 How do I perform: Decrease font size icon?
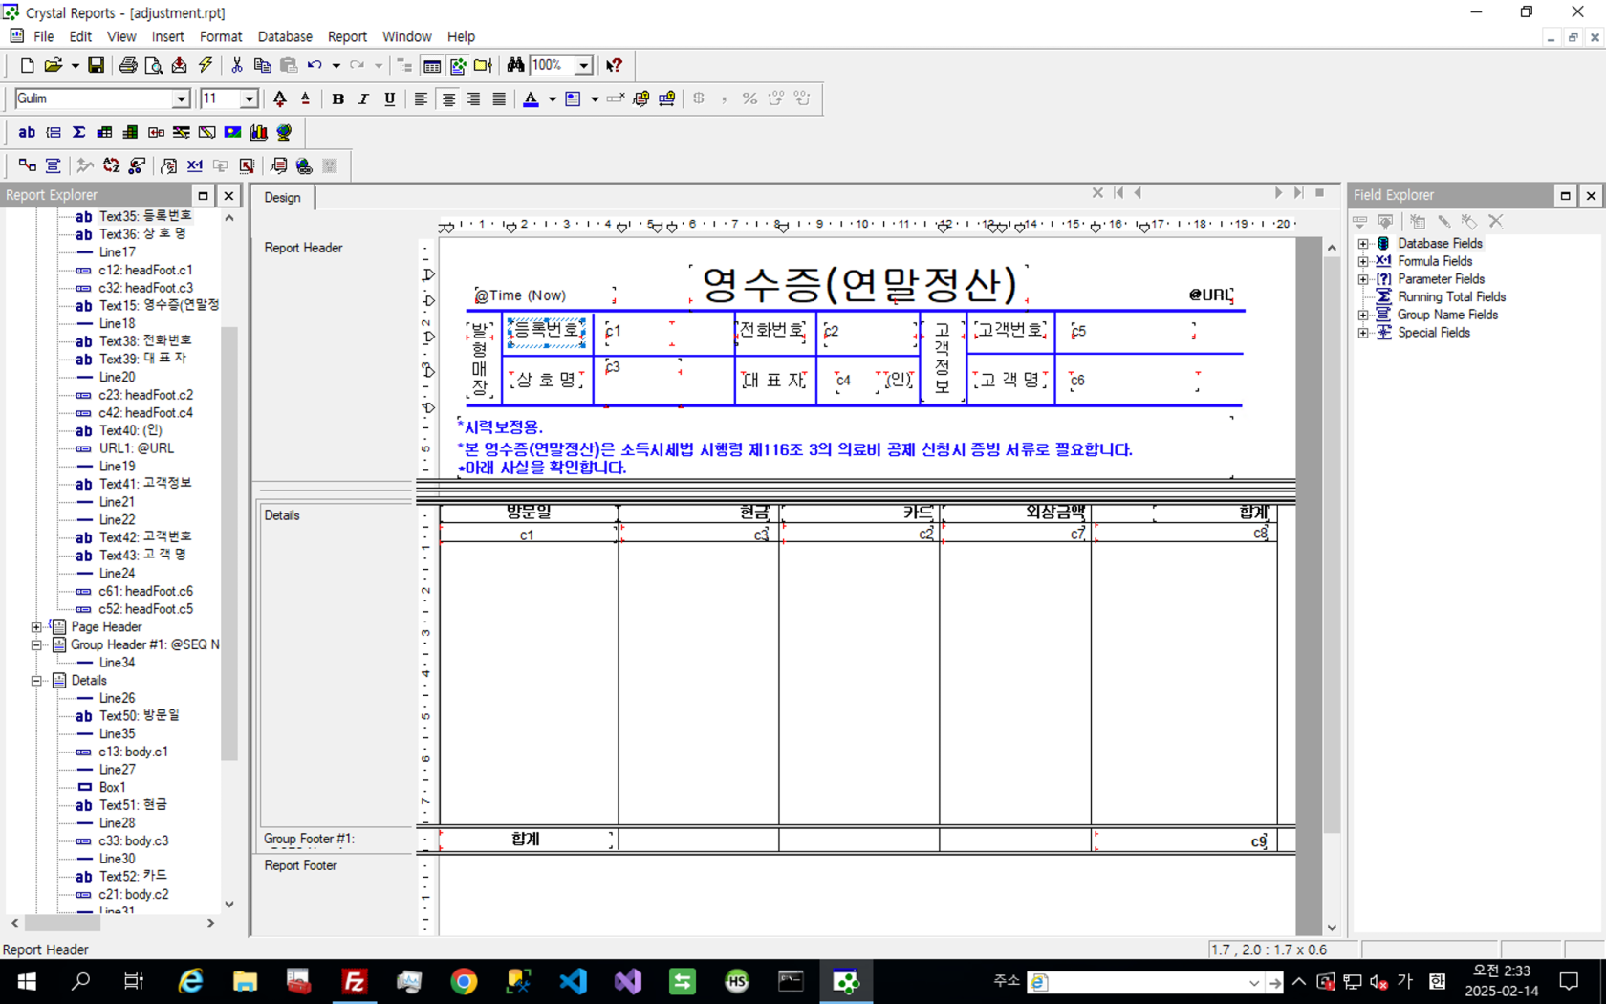305,98
